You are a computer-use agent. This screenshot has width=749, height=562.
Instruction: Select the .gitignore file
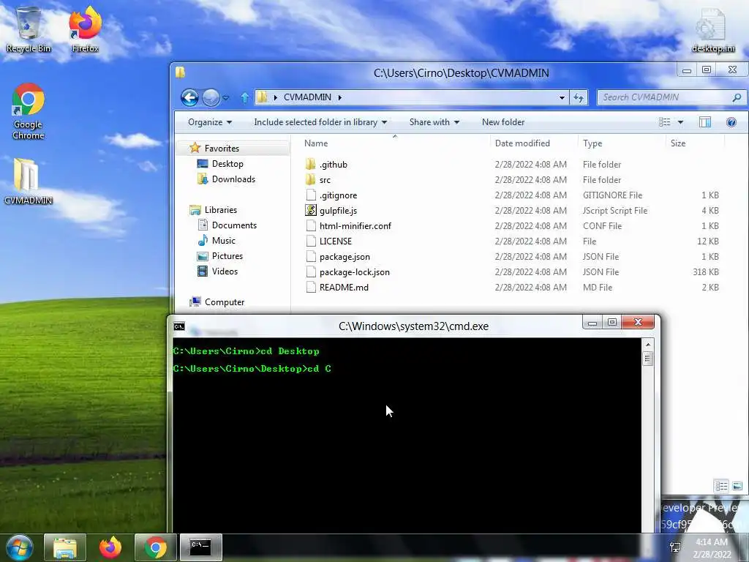[x=338, y=195]
